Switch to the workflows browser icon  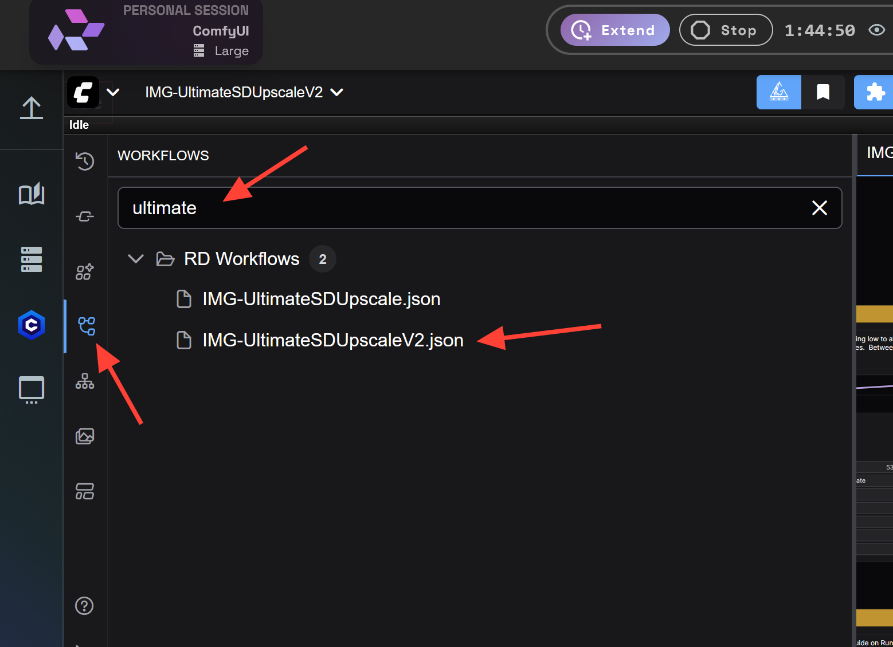[85, 326]
